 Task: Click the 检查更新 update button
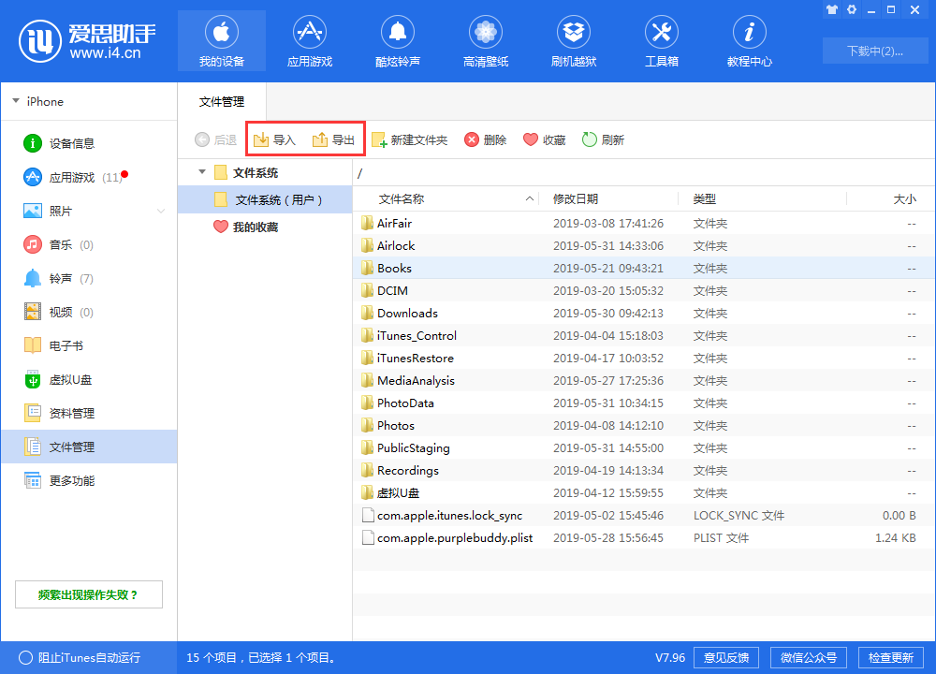click(890, 657)
